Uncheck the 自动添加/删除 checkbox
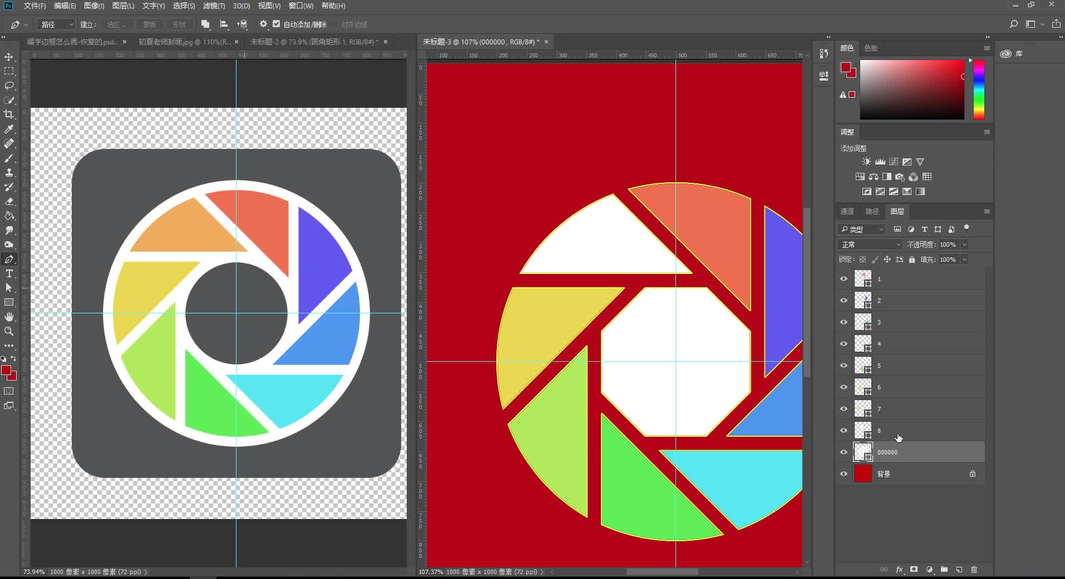Image resolution: width=1065 pixels, height=579 pixels. point(277,24)
